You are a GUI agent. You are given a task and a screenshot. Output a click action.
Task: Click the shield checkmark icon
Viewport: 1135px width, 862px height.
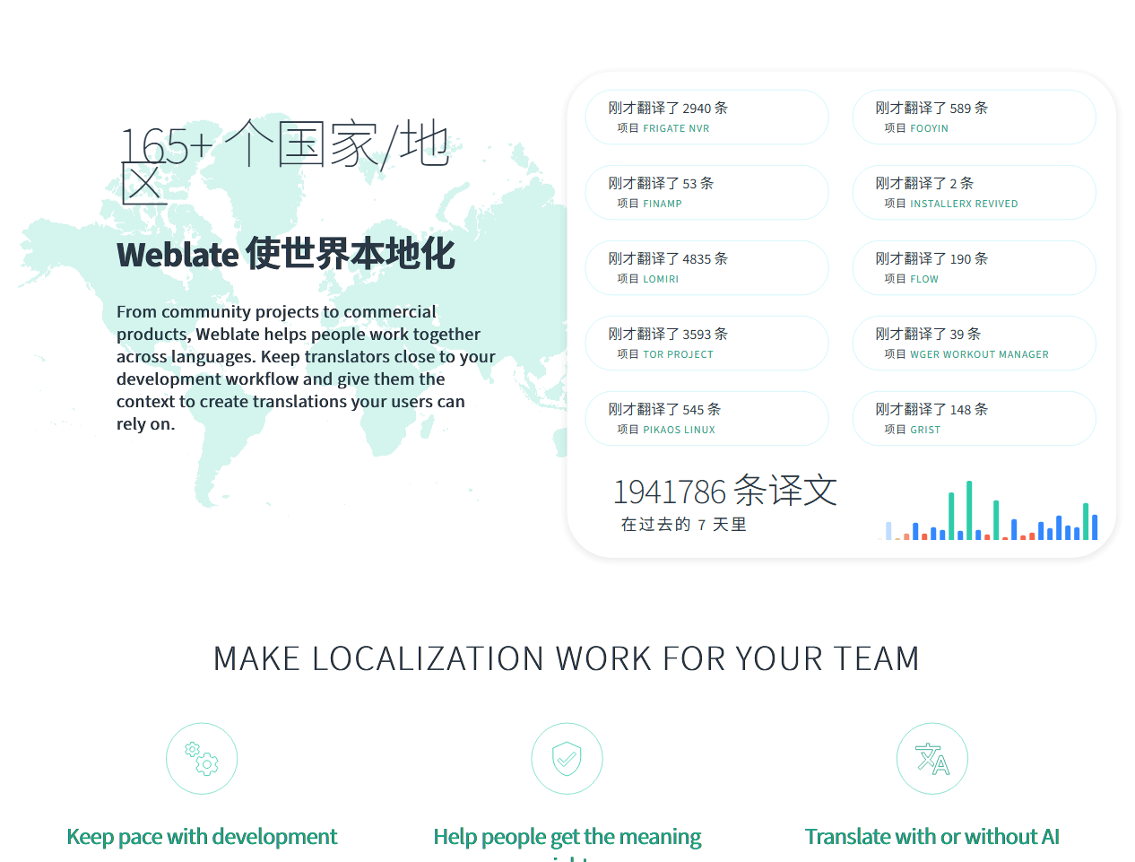click(x=567, y=759)
